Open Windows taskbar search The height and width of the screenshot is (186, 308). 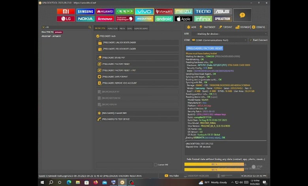point(51,182)
